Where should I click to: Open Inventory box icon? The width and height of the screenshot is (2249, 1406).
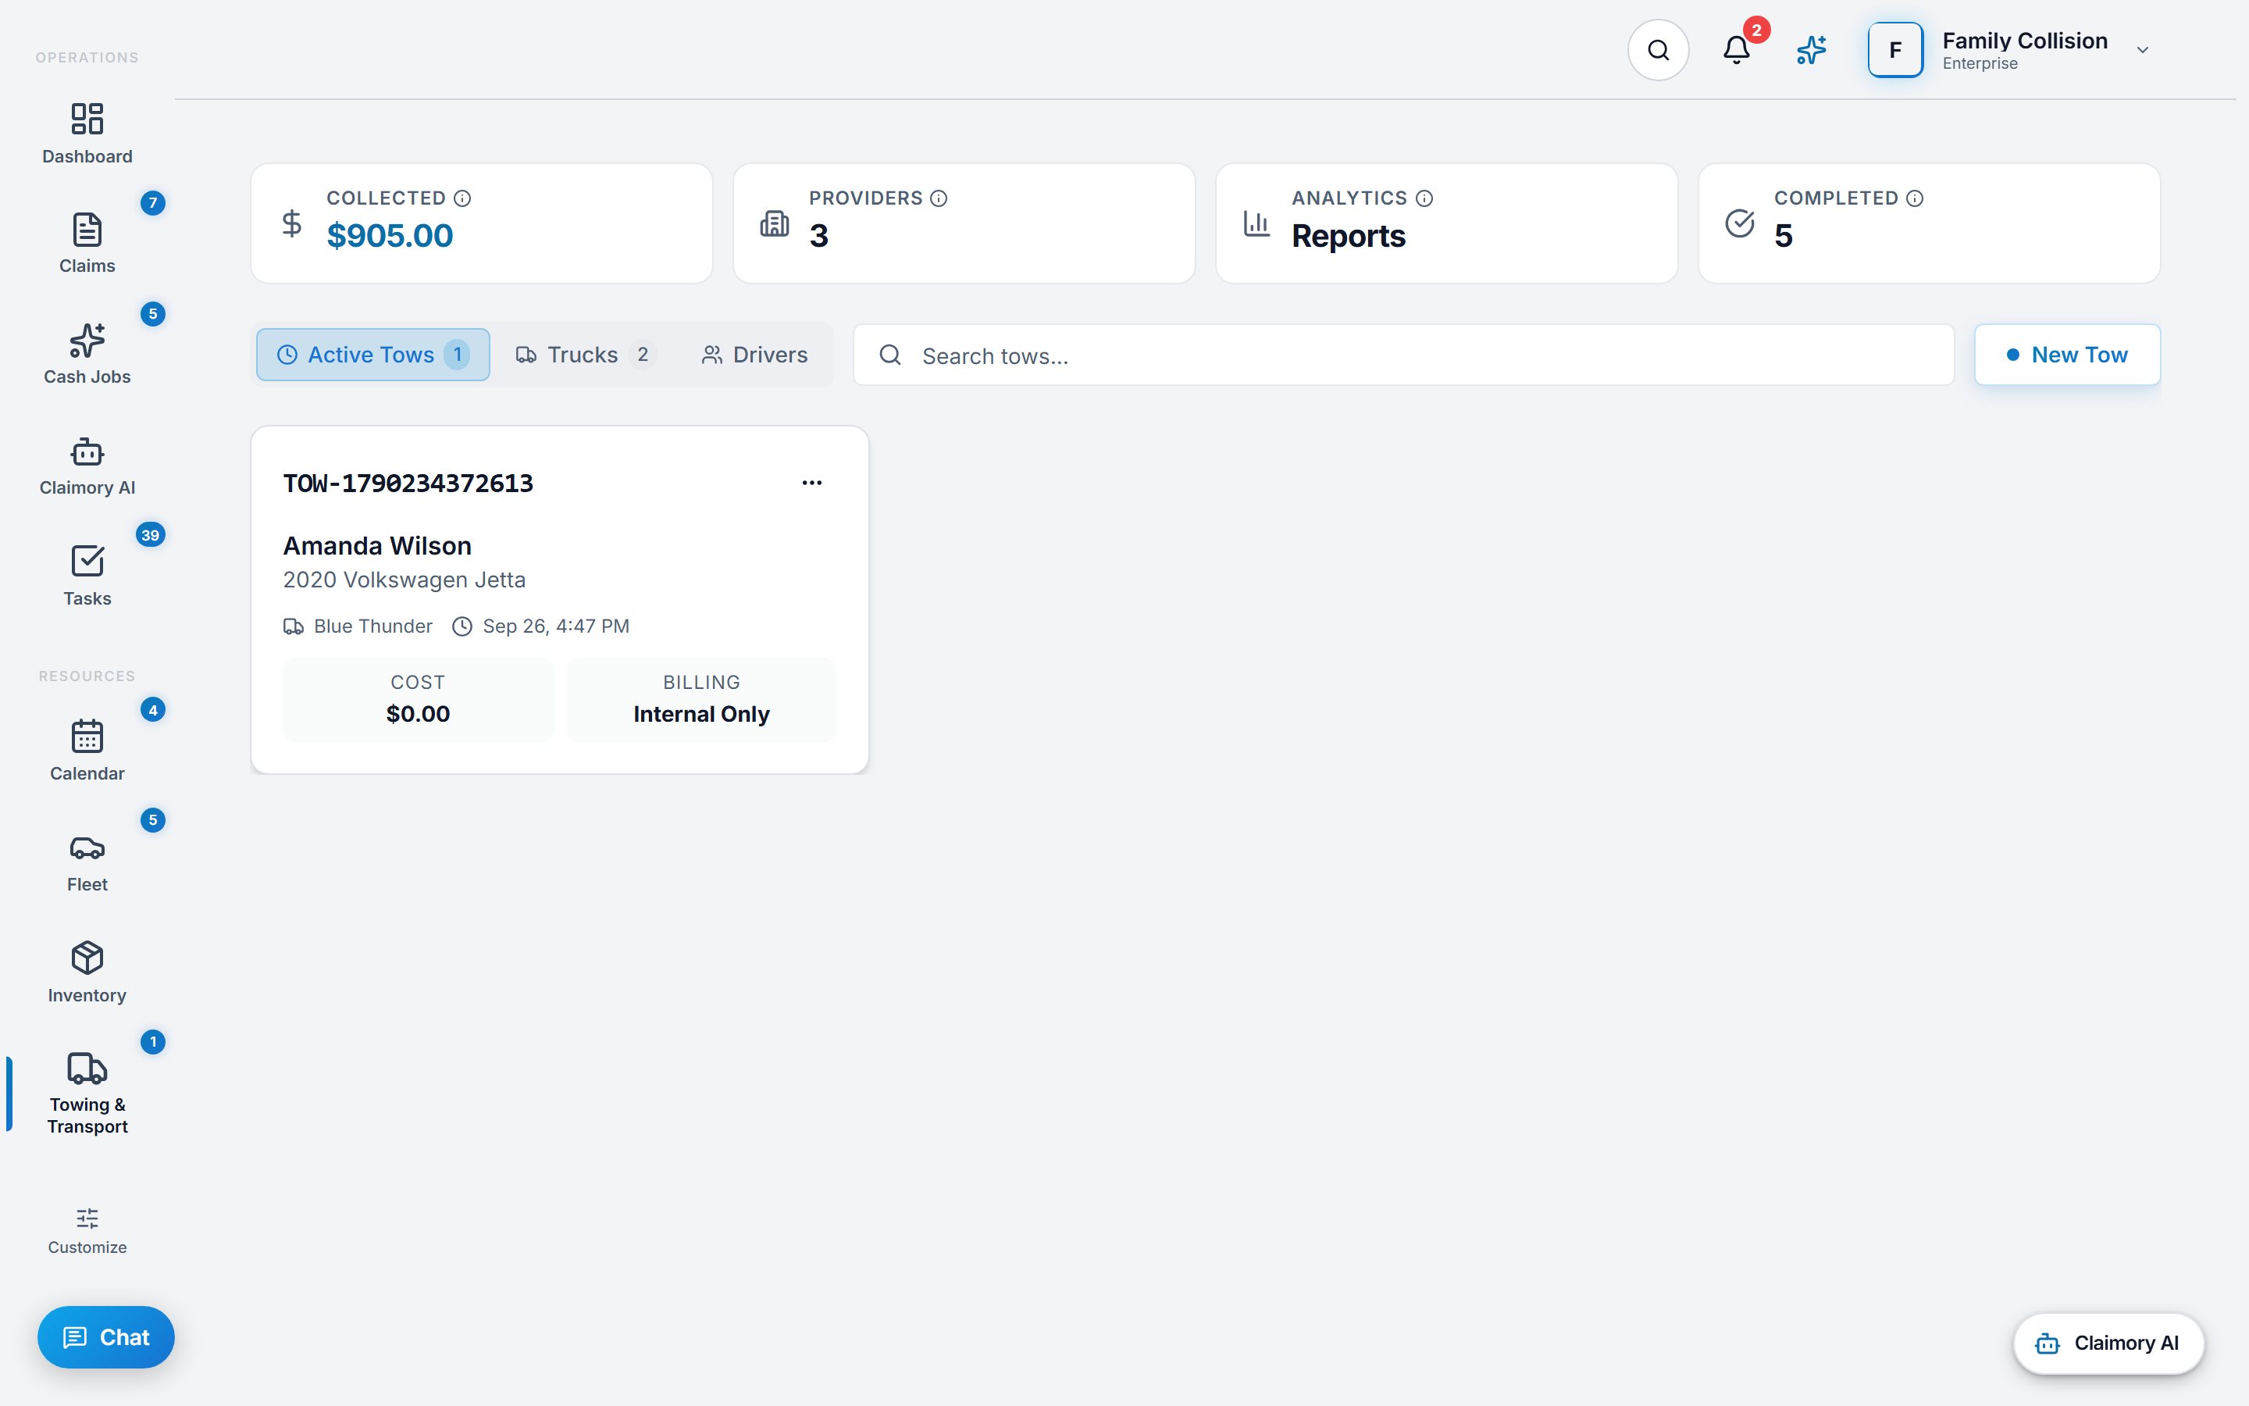(87, 958)
